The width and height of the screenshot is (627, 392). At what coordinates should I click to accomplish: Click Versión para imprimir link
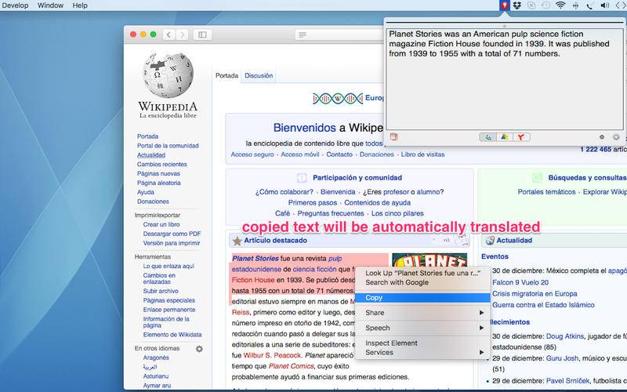pos(172,243)
